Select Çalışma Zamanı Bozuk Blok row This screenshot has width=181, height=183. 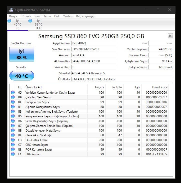tap(89, 126)
